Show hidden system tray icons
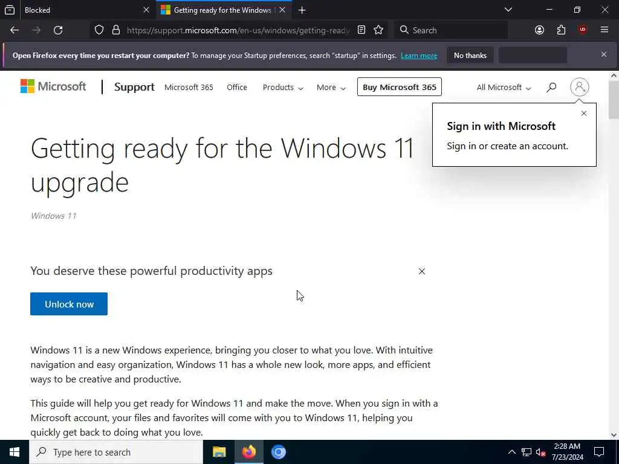The image size is (619, 464). click(511, 452)
